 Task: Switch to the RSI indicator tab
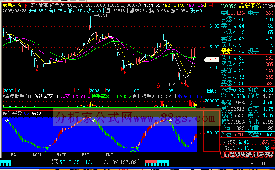[x=86, y=155]
